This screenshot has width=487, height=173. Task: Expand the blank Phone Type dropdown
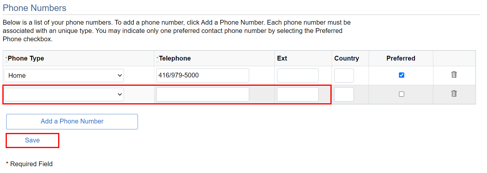click(64, 94)
